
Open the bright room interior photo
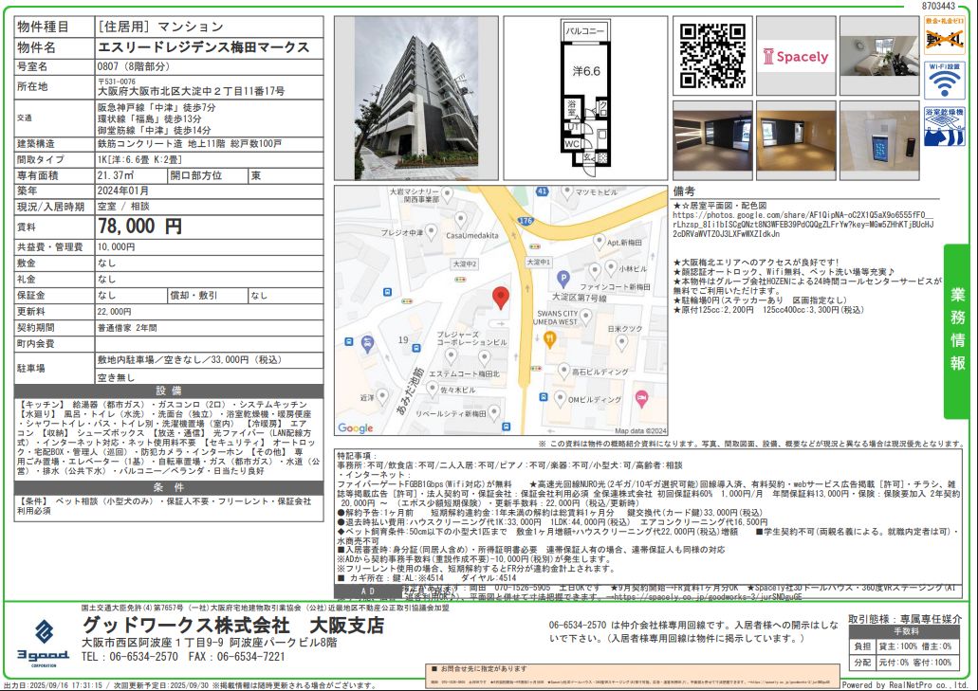point(877,55)
